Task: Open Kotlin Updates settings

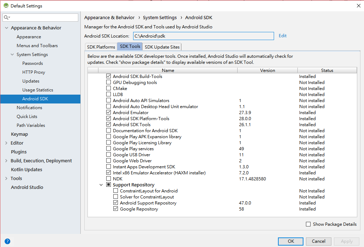Action: 27,169
